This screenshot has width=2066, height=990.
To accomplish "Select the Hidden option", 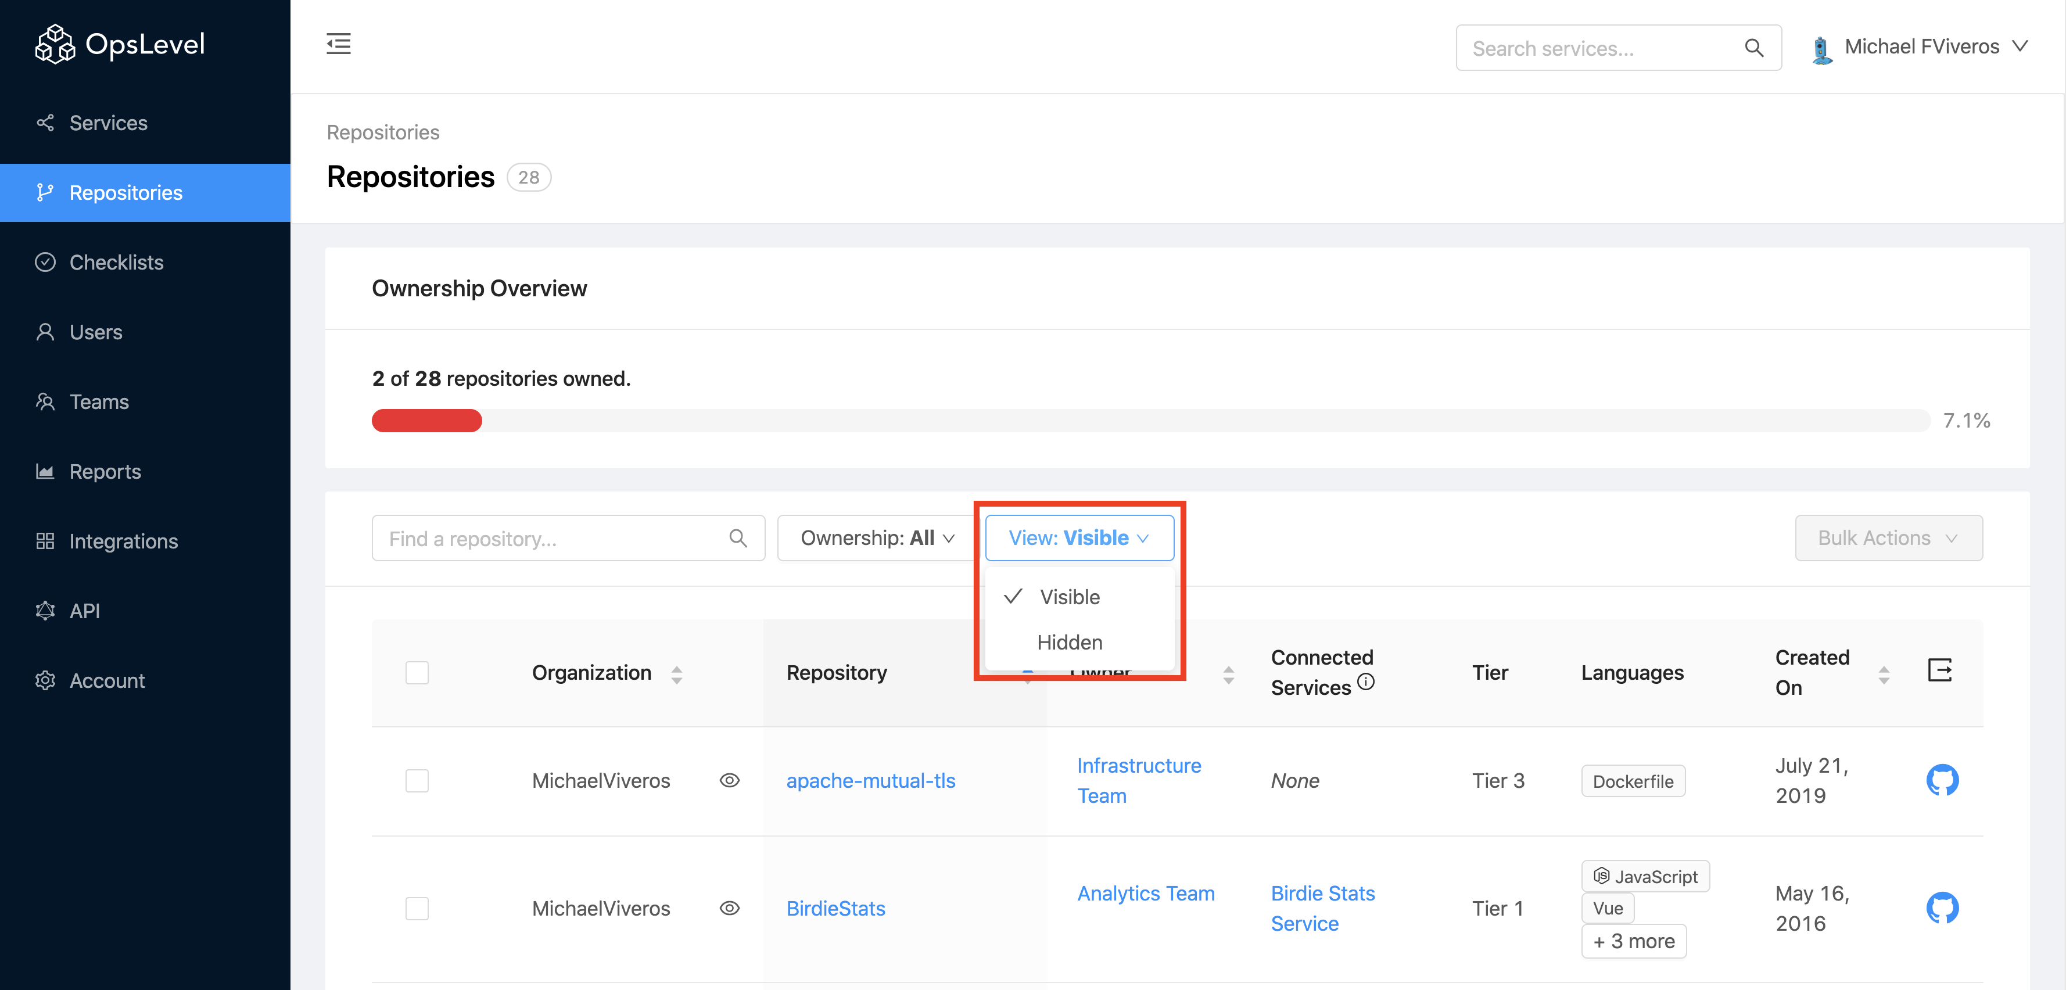I will pyautogui.click(x=1079, y=643).
